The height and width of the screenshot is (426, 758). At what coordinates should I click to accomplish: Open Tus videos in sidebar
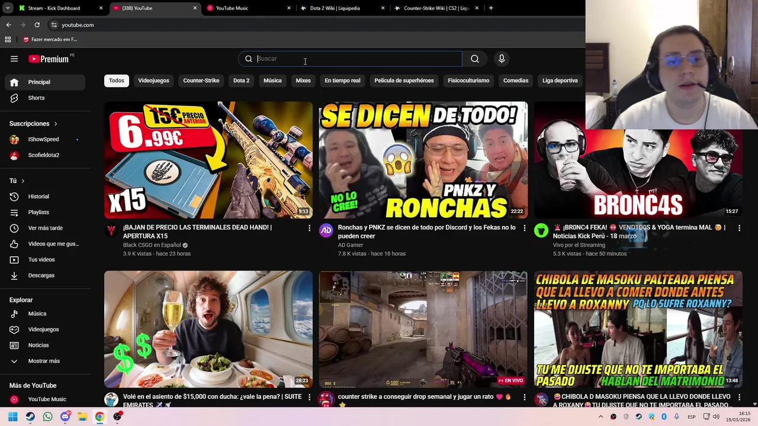[x=45, y=259]
